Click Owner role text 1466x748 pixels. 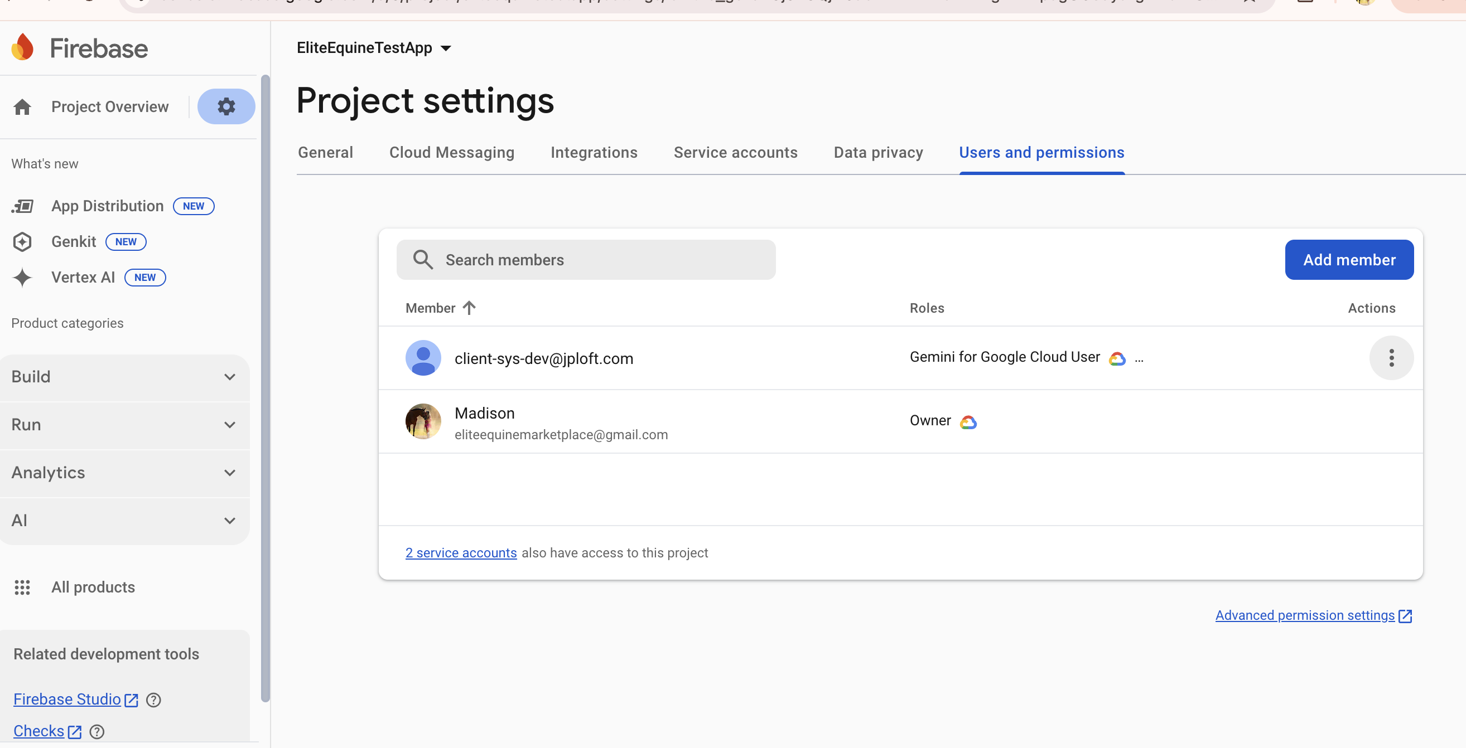tap(930, 420)
